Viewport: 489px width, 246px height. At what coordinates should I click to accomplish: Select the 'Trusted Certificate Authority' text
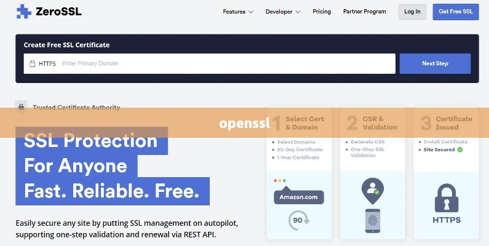(x=76, y=107)
